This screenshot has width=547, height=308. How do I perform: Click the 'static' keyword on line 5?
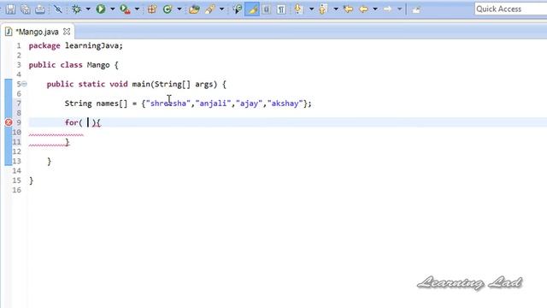(x=91, y=84)
